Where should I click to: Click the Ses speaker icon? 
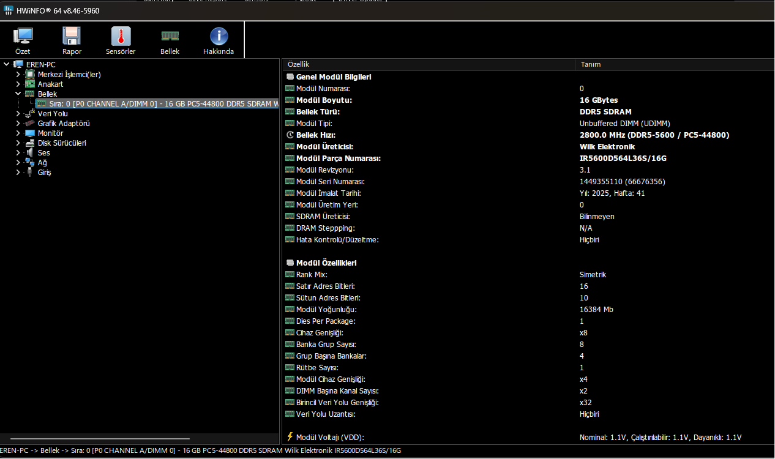(30, 152)
